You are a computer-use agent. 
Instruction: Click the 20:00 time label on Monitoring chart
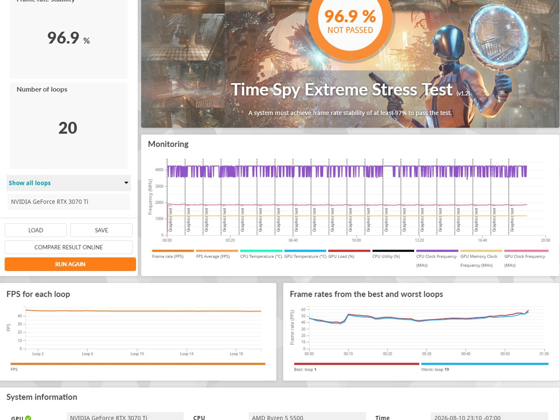546,240
